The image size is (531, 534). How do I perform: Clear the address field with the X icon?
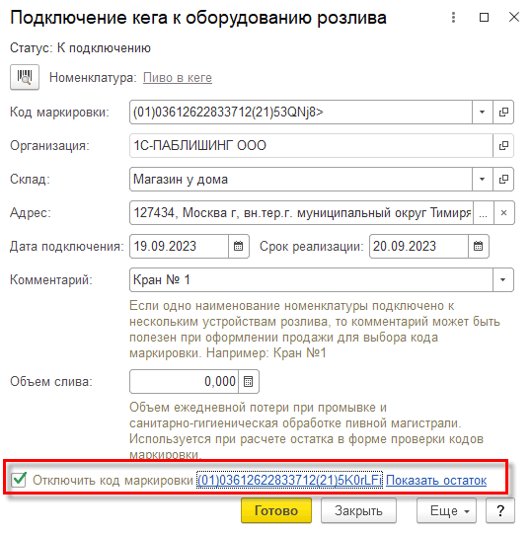point(503,213)
